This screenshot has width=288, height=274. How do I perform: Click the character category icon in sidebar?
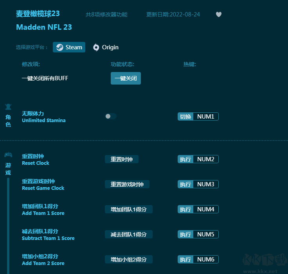[x=8, y=107]
